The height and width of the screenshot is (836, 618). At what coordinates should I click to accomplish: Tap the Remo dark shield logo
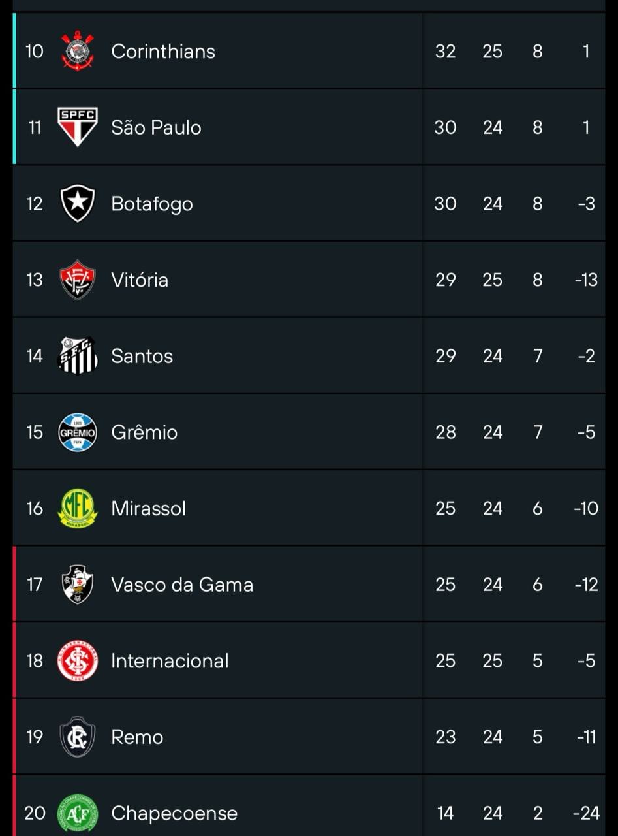78,737
